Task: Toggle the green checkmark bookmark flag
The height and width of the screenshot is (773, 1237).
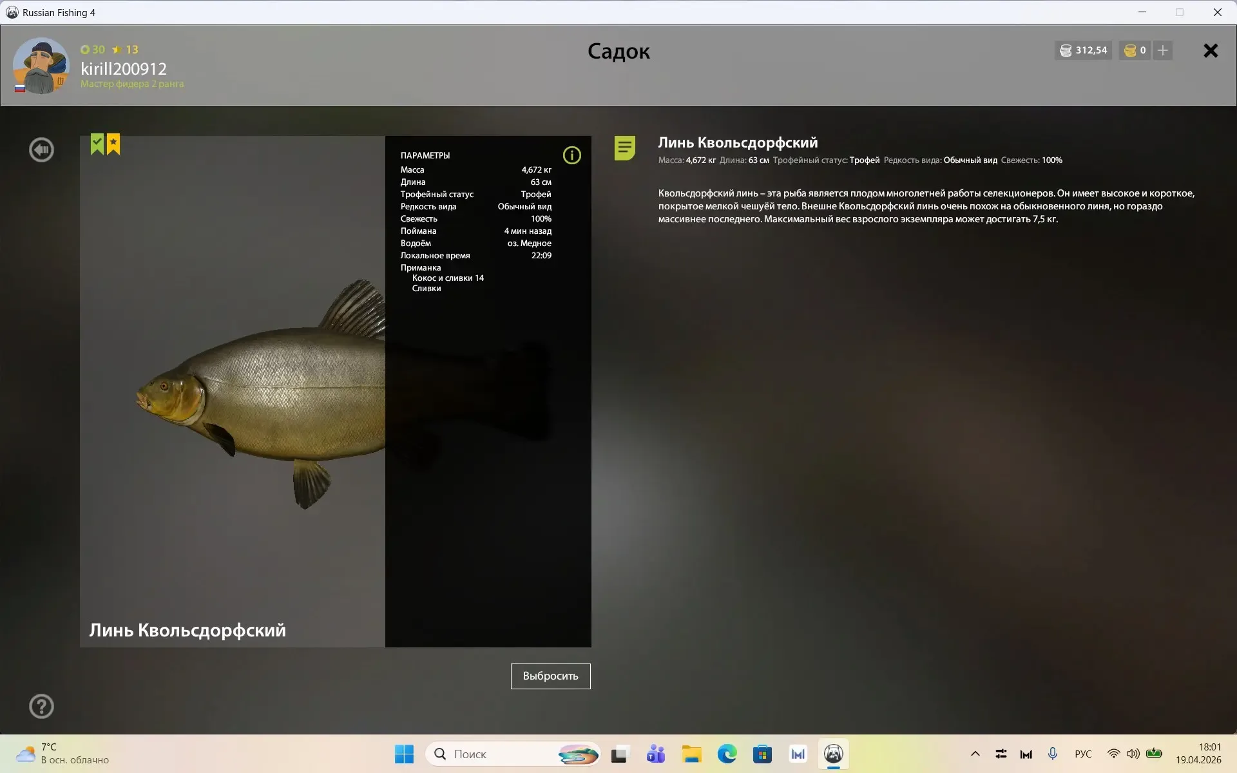Action: [97, 144]
